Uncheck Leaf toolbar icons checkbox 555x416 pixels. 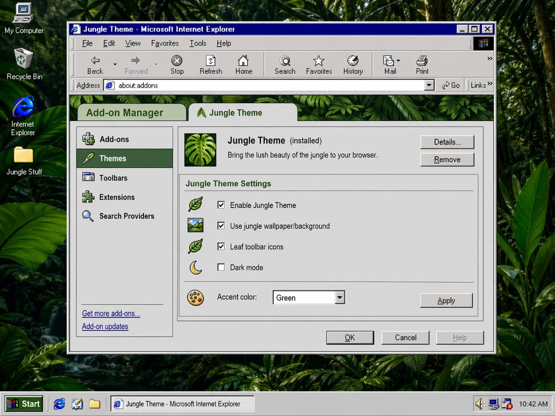(221, 246)
